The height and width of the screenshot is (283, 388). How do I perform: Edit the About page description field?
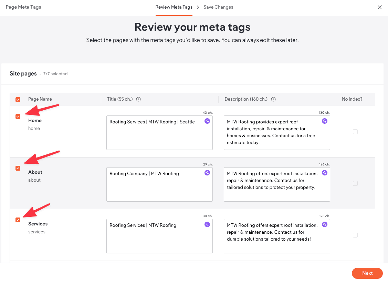pyautogui.click(x=277, y=184)
